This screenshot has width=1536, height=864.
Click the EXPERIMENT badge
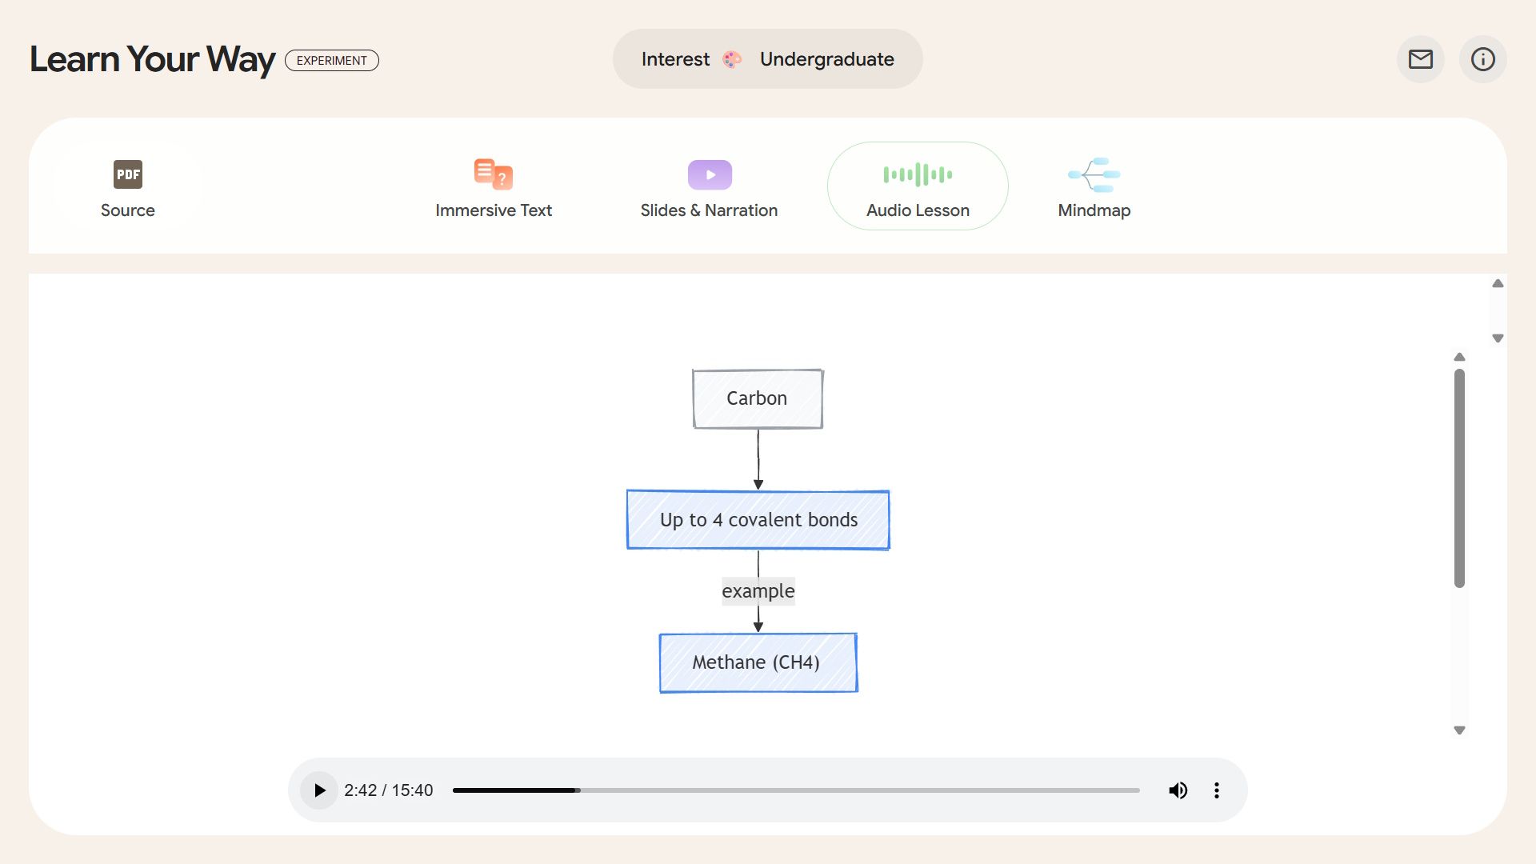332,61
